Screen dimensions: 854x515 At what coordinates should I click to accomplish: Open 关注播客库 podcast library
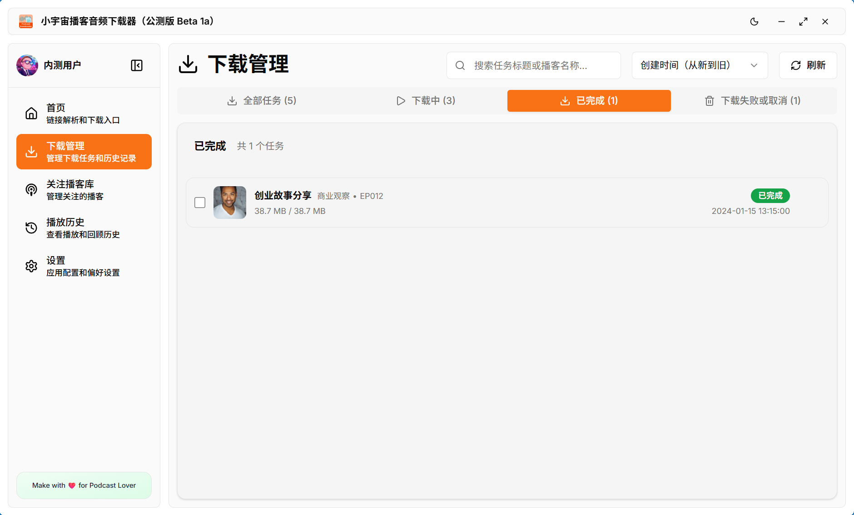coord(84,190)
